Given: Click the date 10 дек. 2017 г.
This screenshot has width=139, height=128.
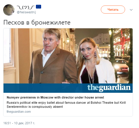Looking at the screenshot, I should click(25, 123).
